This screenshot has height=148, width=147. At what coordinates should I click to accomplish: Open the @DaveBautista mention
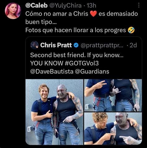(52, 71)
